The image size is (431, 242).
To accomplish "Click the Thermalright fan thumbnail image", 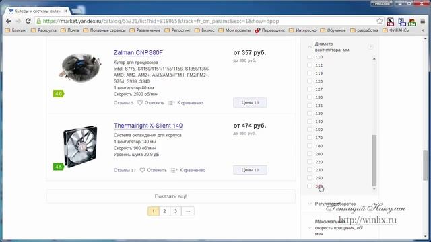I will (80, 147).
